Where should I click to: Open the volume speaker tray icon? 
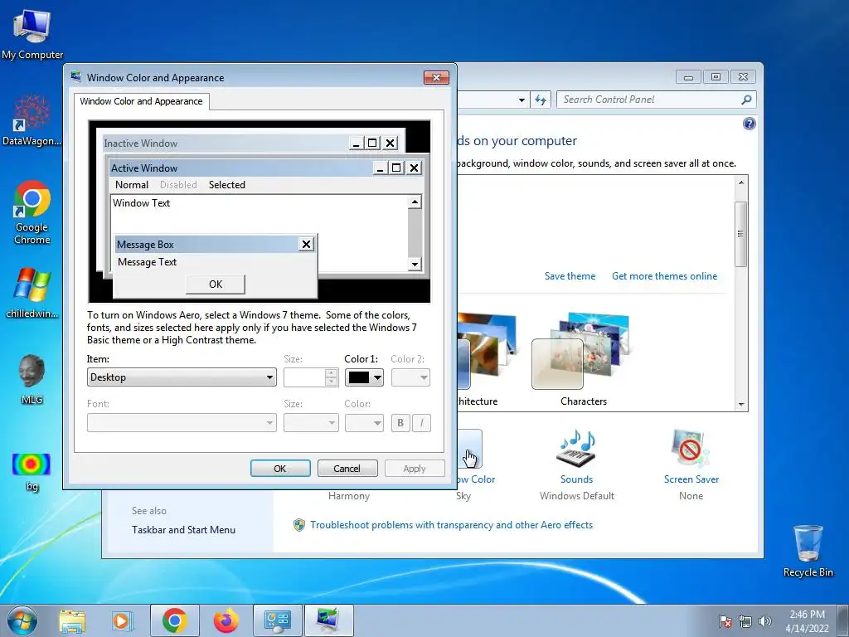point(764,621)
